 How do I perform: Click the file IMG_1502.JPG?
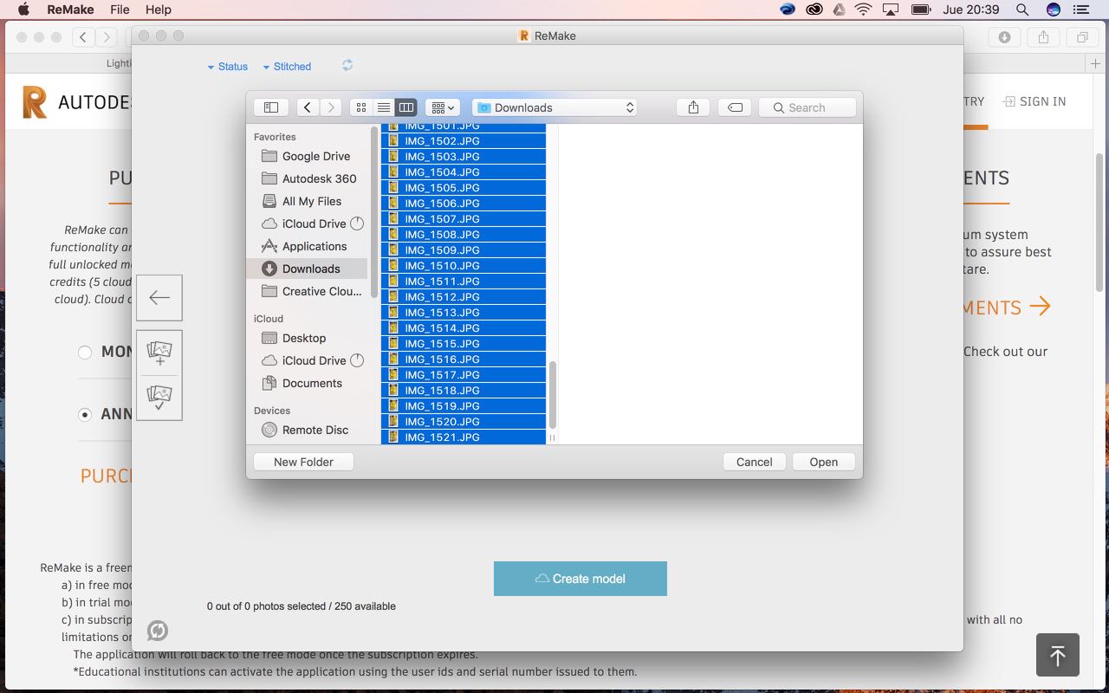coord(464,141)
